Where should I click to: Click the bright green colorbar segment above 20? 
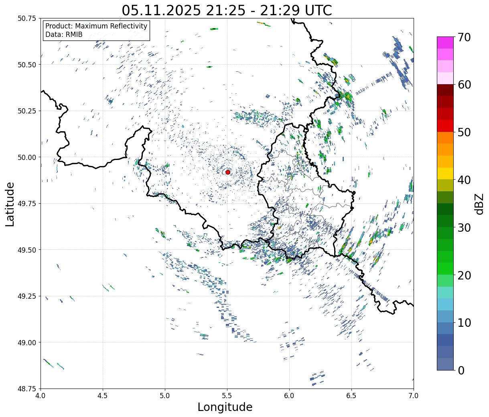coord(445,268)
